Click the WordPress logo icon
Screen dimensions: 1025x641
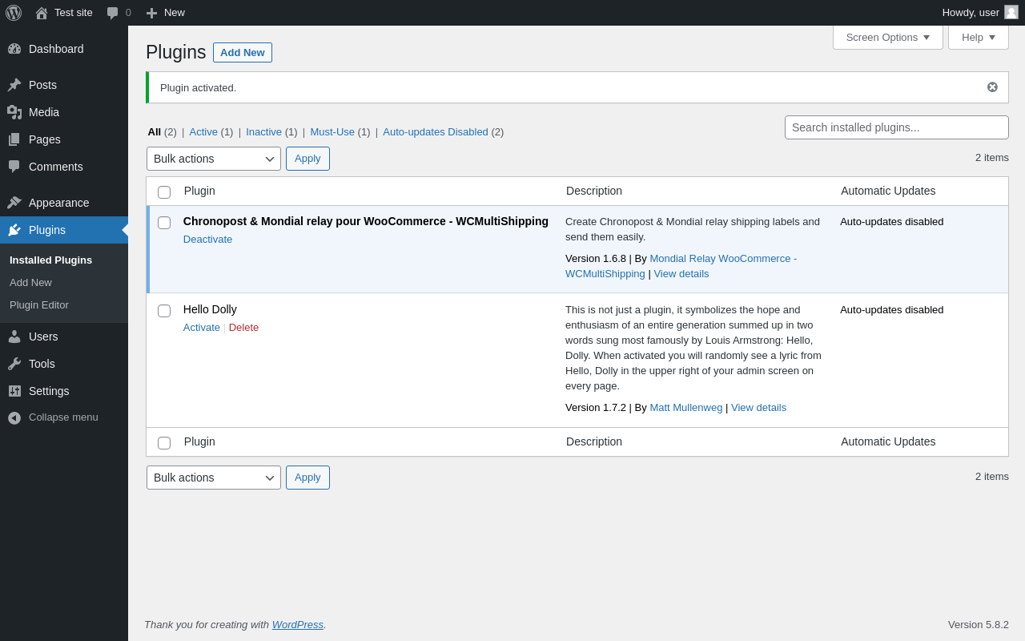(x=14, y=13)
